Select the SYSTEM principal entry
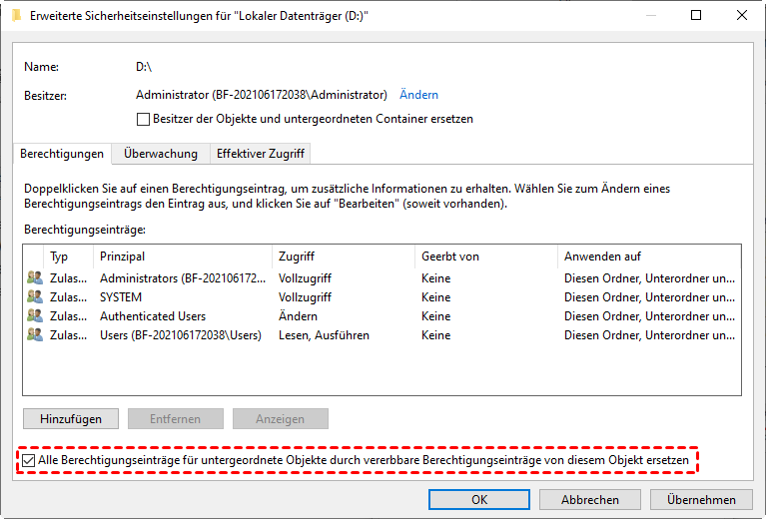 121,297
